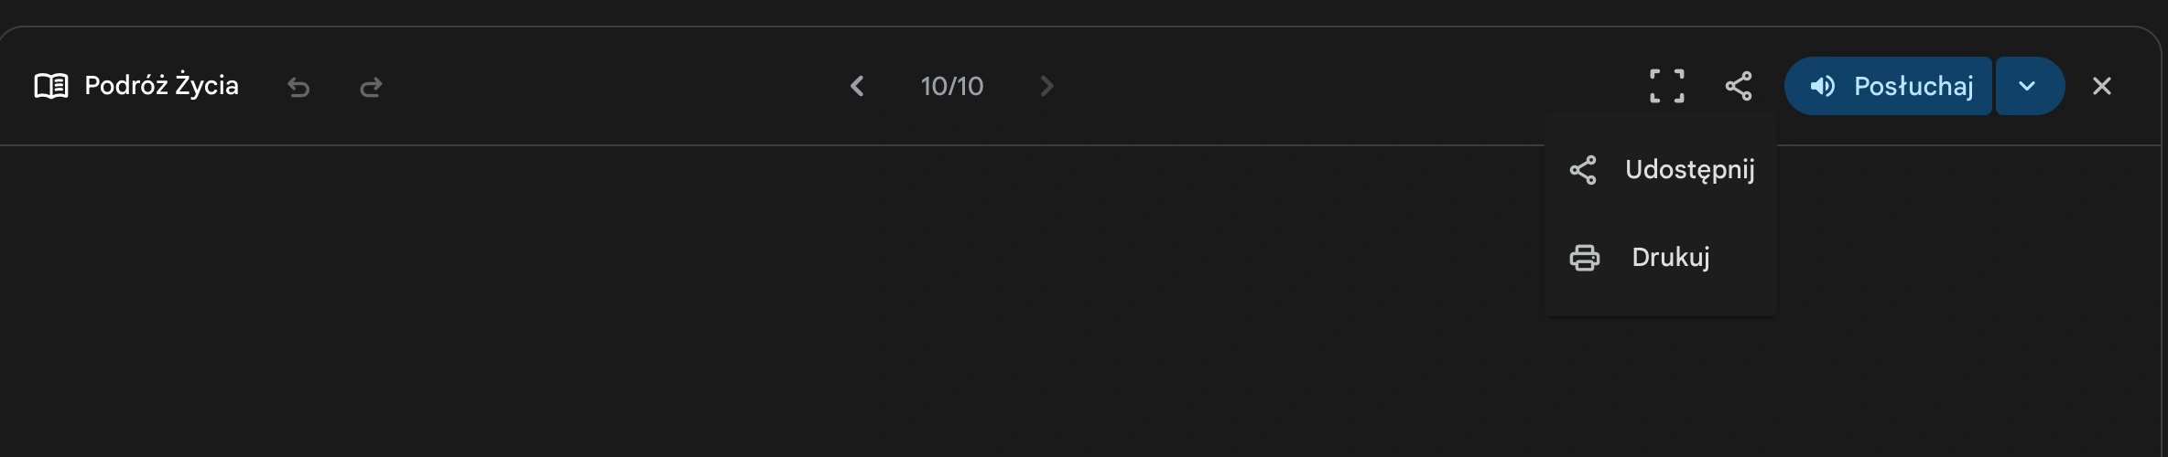Screen dimensions: 2168x457
Task: Select the Udostępnij menu entry
Action: pyautogui.click(x=1661, y=170)
